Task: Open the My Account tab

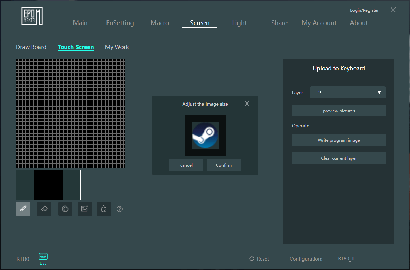Action: (x=319, y=23)
